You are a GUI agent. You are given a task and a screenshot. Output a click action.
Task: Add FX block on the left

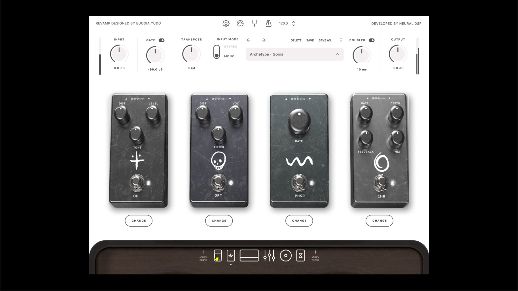[203, 255]
